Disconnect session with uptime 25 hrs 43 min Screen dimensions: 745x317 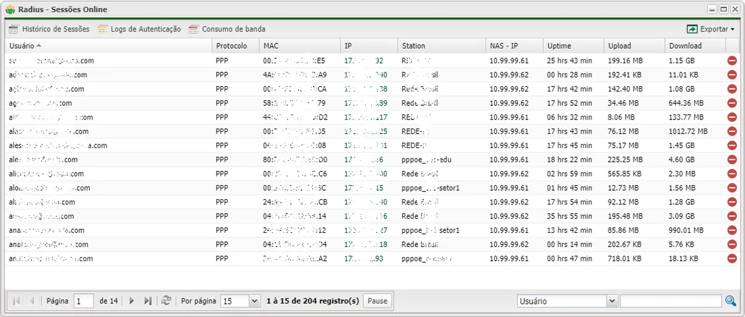[x=733, y=61]
